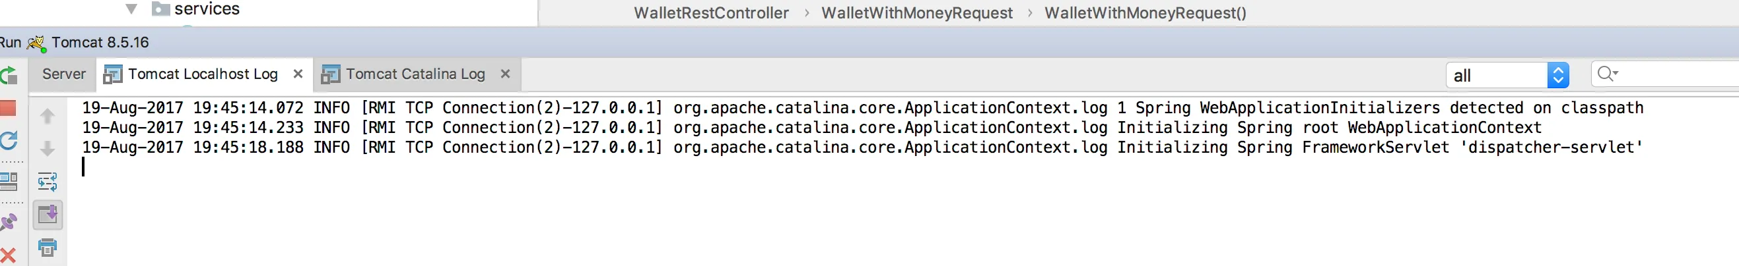
Task: Collapse the services folder tree node
Action: pos(131,9)
